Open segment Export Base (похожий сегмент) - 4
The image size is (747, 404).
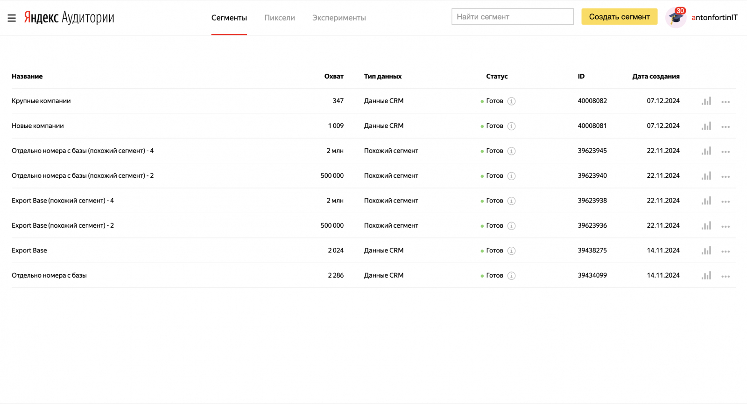coord(63,201)
